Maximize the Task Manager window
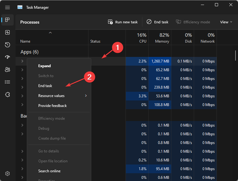The width and height of the screenshot is (238, 181). point(217,5)
